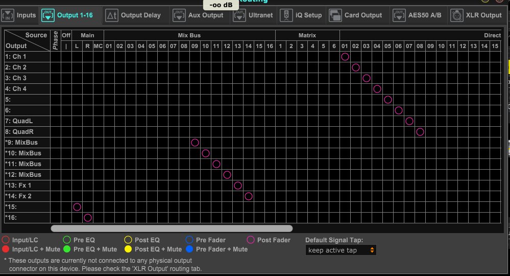Select the Pre EQ green outline tap
510x276 pixels.
(67, 240)
